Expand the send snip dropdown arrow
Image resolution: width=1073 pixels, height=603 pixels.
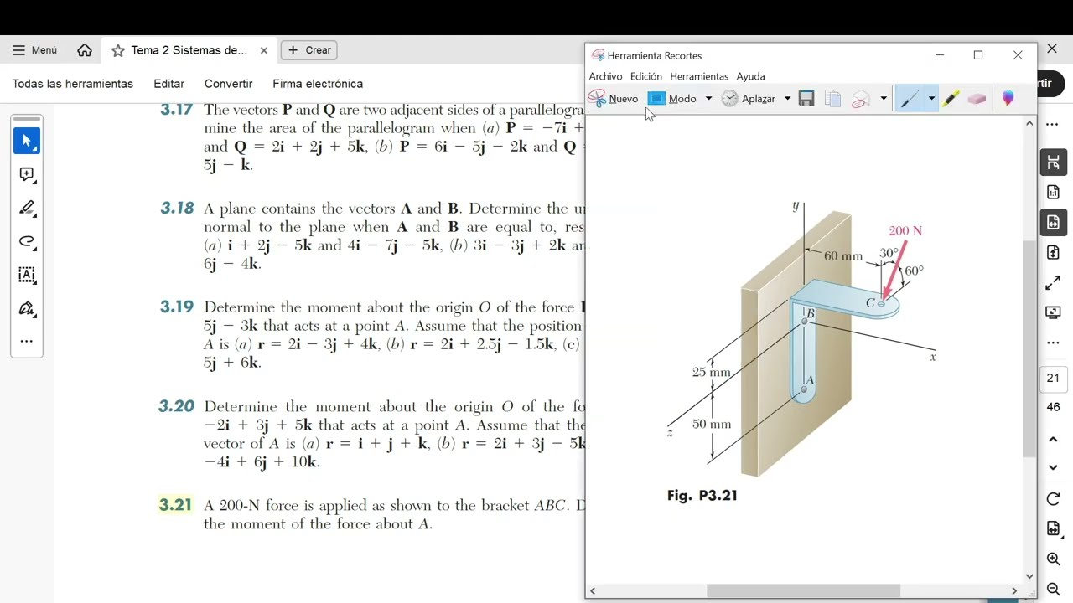[883, 99]
